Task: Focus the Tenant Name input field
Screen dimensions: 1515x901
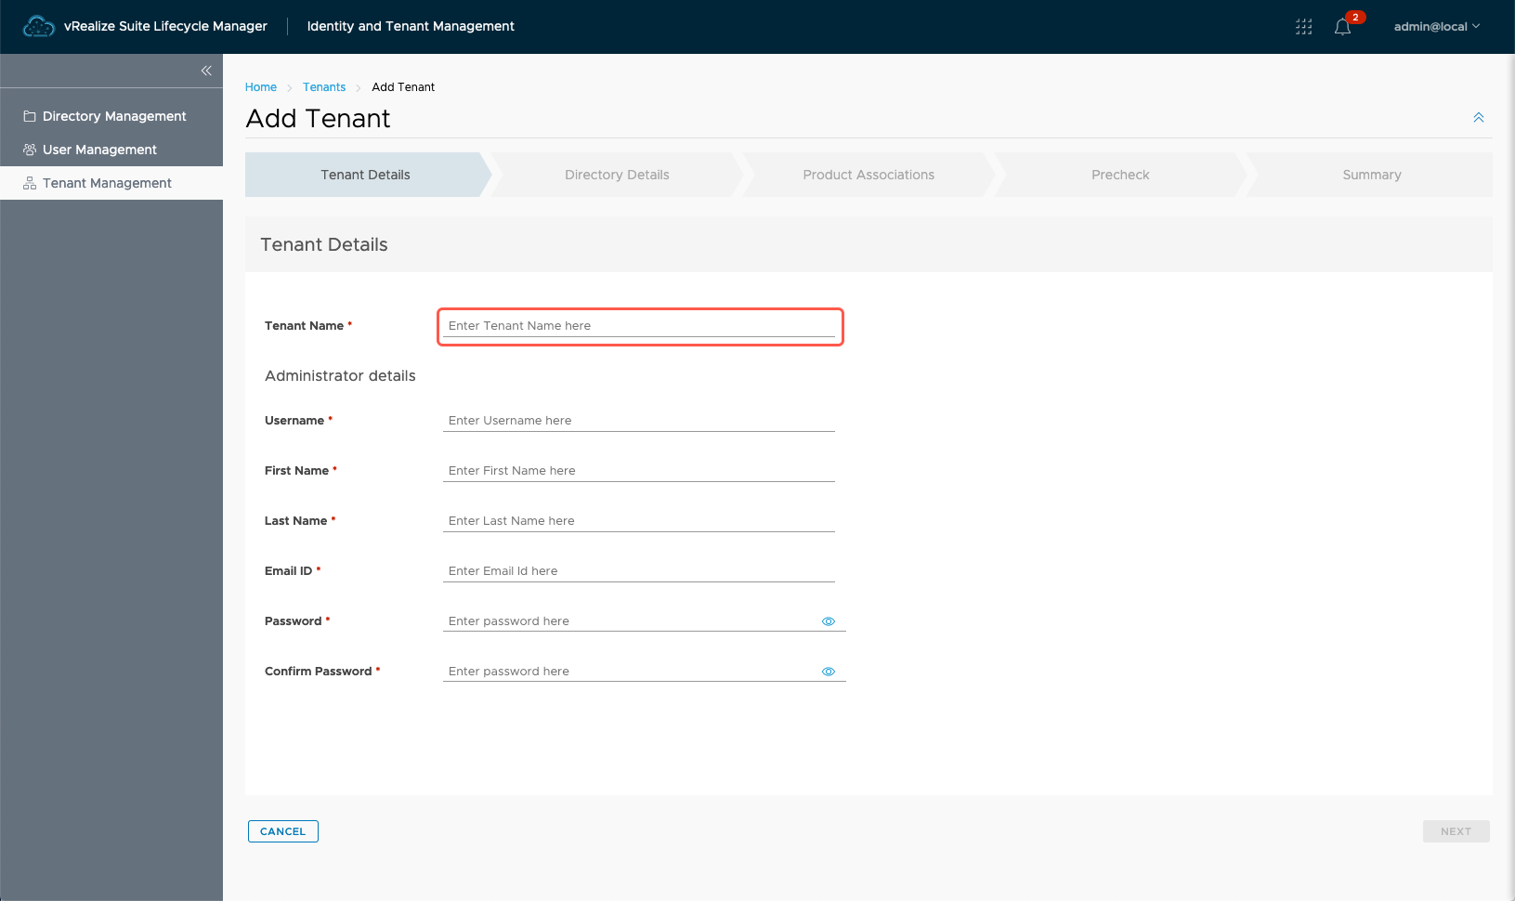Action: point(639,326)
